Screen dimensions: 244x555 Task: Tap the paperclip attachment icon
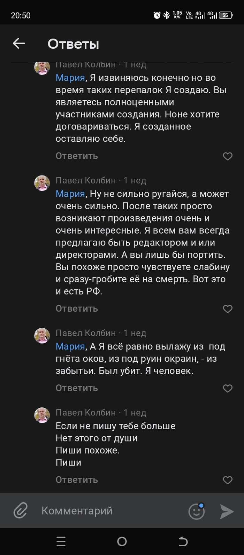pyautogui.click(x=21, y=511)
